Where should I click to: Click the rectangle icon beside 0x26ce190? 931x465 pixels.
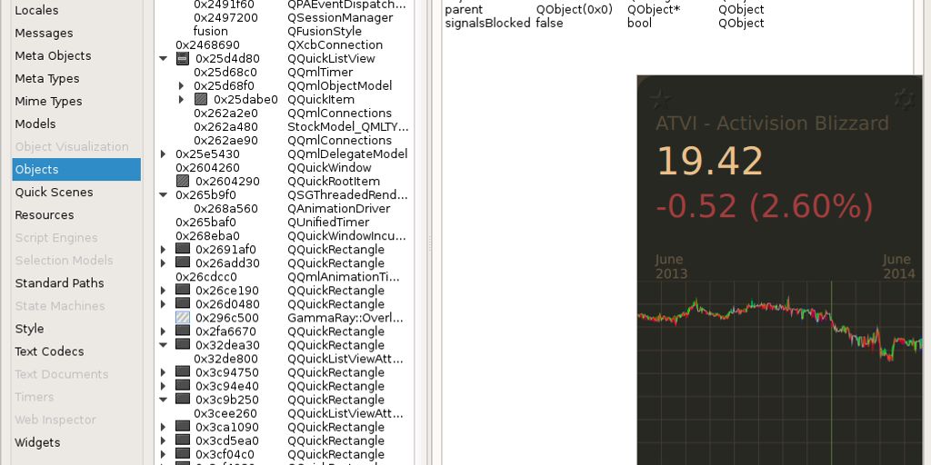point(183,290)
